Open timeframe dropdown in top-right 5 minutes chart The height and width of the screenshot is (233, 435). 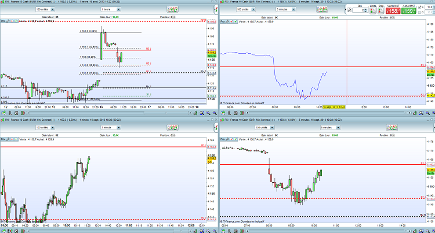[286, 9]
